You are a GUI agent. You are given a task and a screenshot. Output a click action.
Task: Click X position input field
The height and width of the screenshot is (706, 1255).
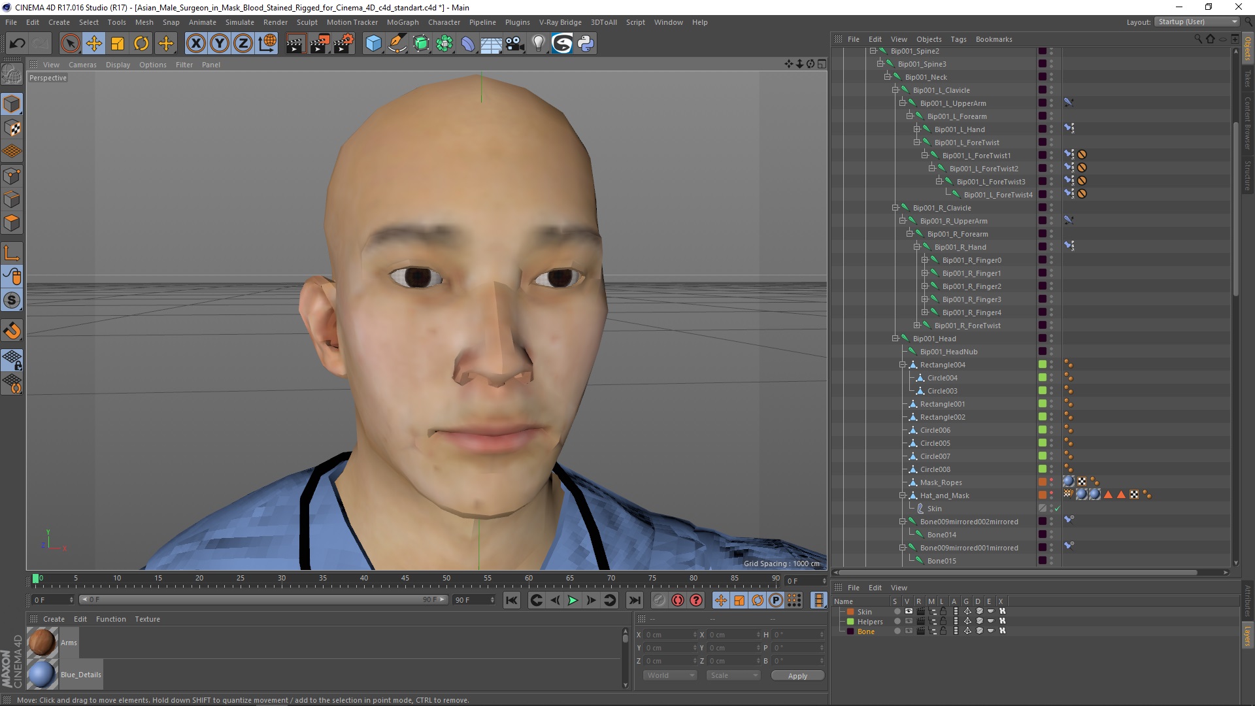coord(671,635)
